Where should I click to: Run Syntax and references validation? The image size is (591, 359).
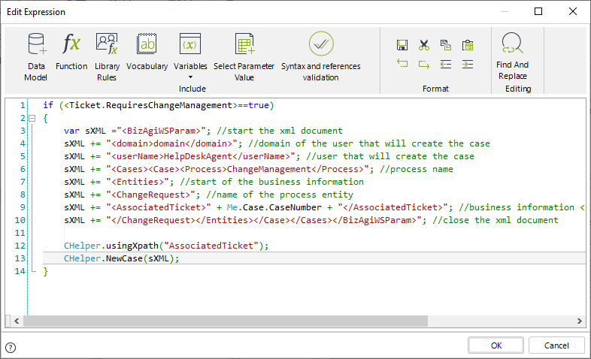(x=321, y=57)
